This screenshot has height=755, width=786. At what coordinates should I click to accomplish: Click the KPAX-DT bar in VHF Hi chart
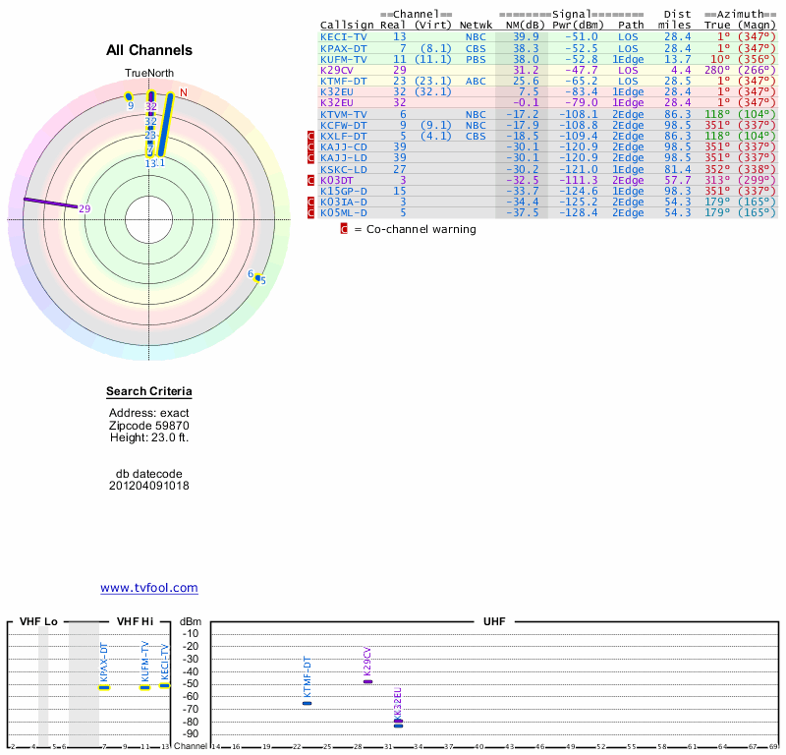click(x=104, y=687)
